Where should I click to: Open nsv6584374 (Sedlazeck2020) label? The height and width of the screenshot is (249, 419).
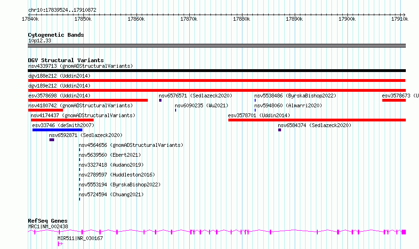pos(314,125)
